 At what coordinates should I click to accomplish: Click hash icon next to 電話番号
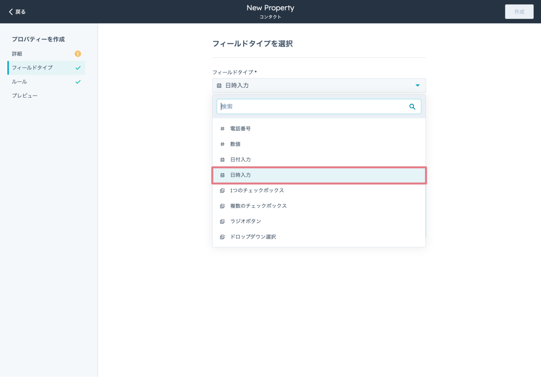(x=222, y=129)
